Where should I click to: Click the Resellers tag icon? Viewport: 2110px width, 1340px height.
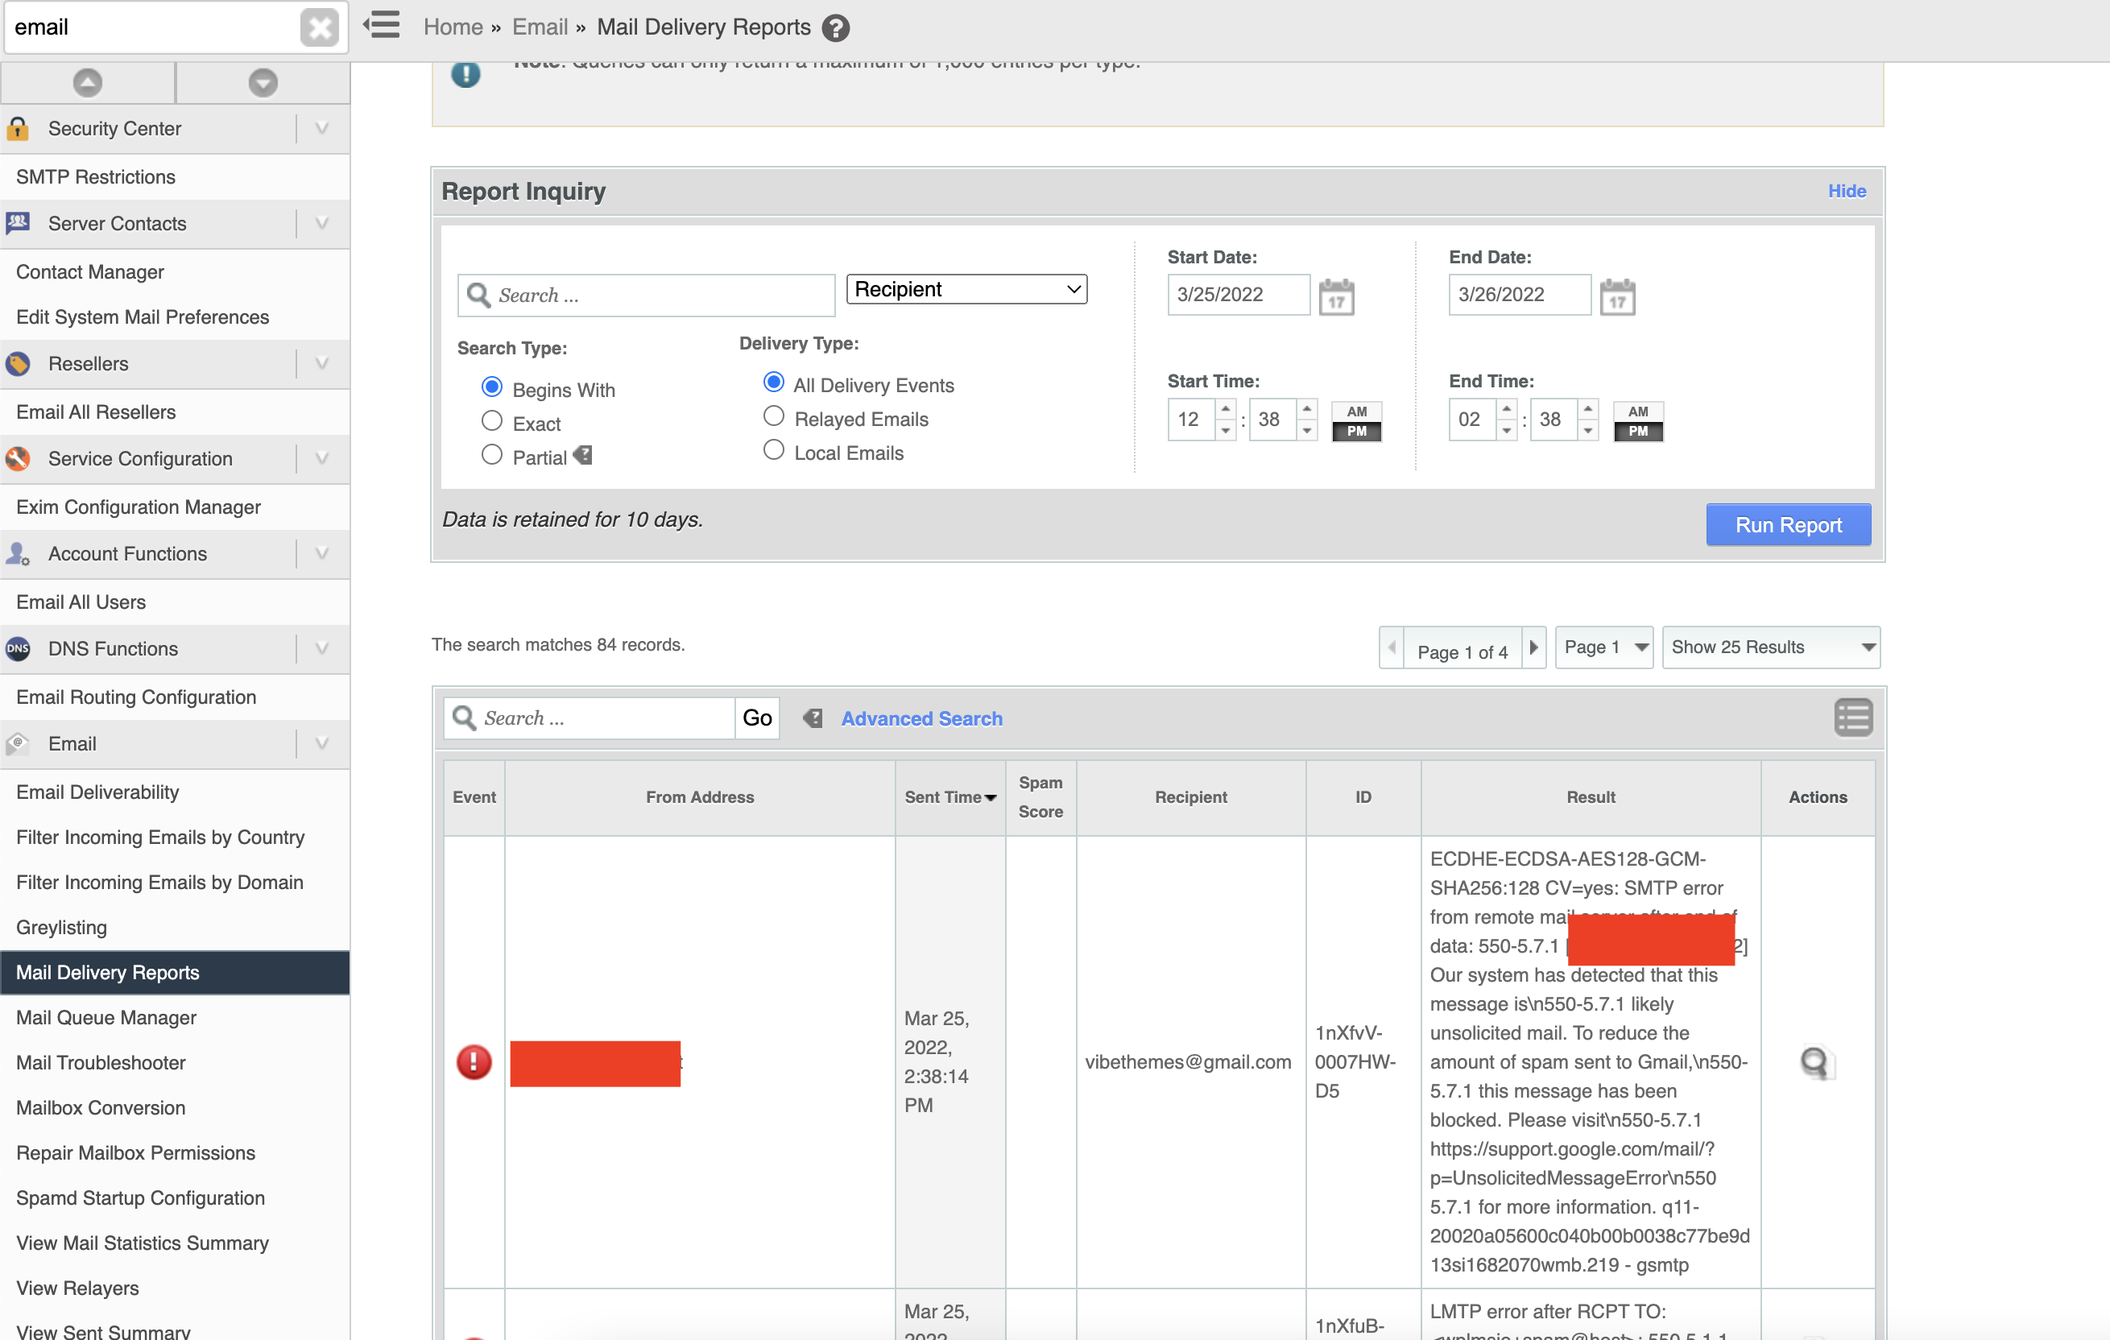[x=19, y=364]
